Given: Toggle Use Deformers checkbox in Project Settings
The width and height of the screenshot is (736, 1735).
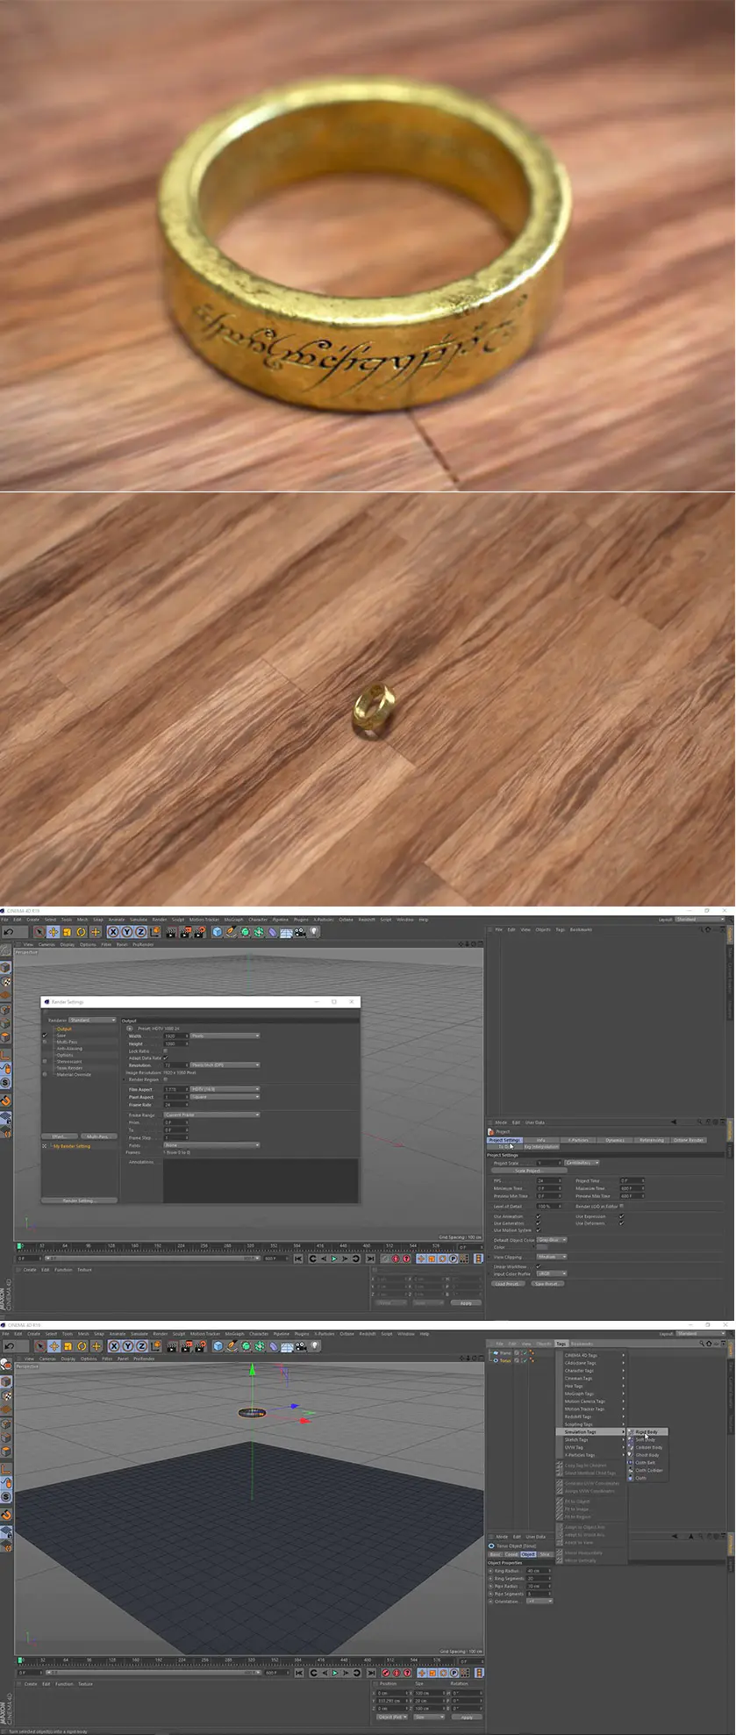Looking at the screenshot, I should click(x=621, y=1223).
